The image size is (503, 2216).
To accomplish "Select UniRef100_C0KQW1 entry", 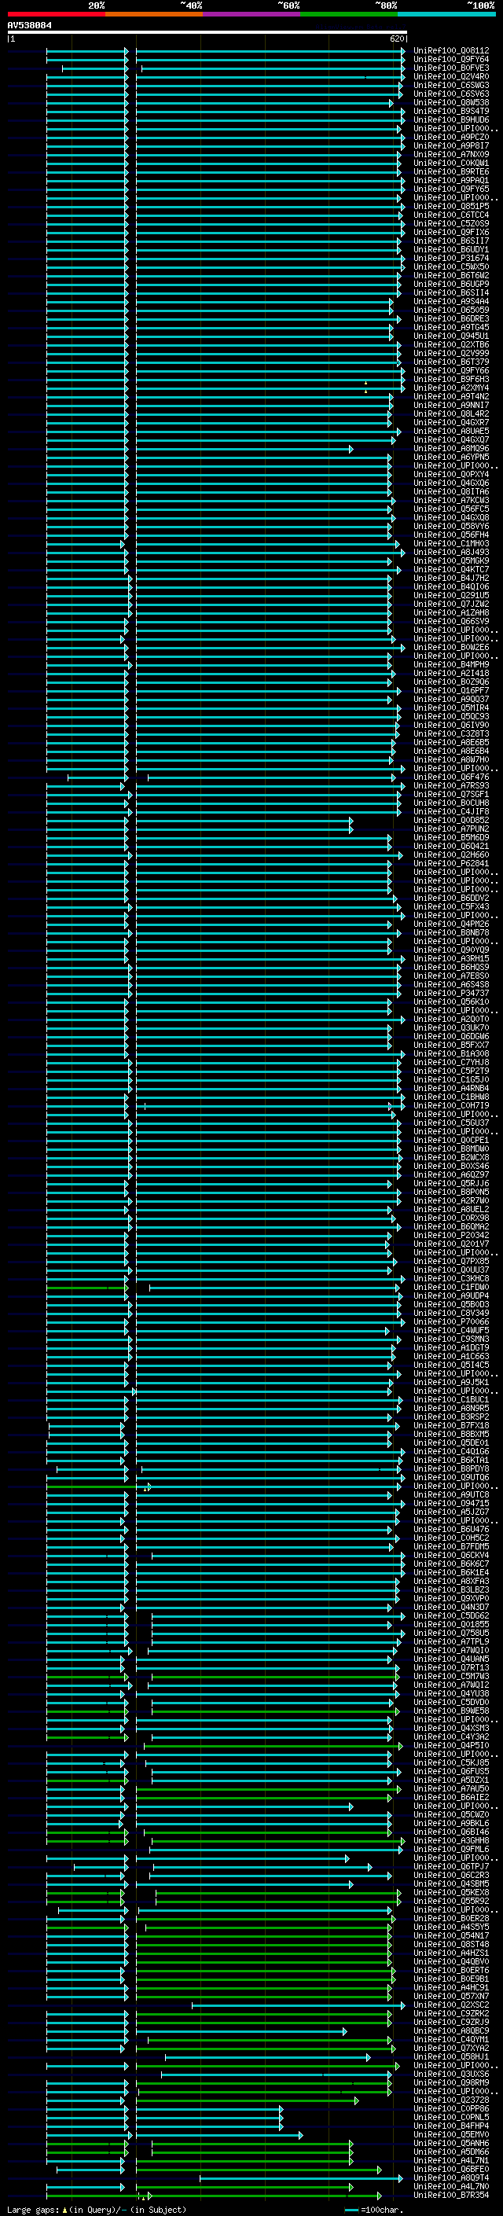I will tap(450, 164).
